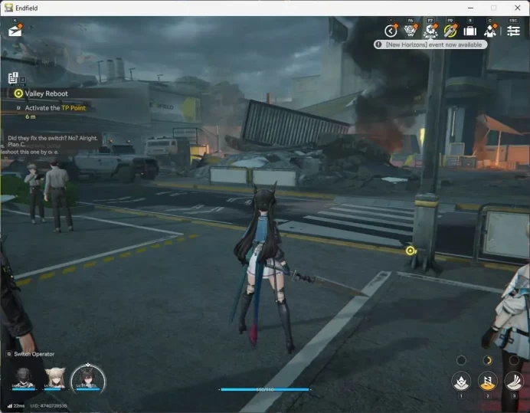Activate skill 1 icon
The width and height of the screenshot is (530, 413).
pyautogui.click(x=461, y=382)
